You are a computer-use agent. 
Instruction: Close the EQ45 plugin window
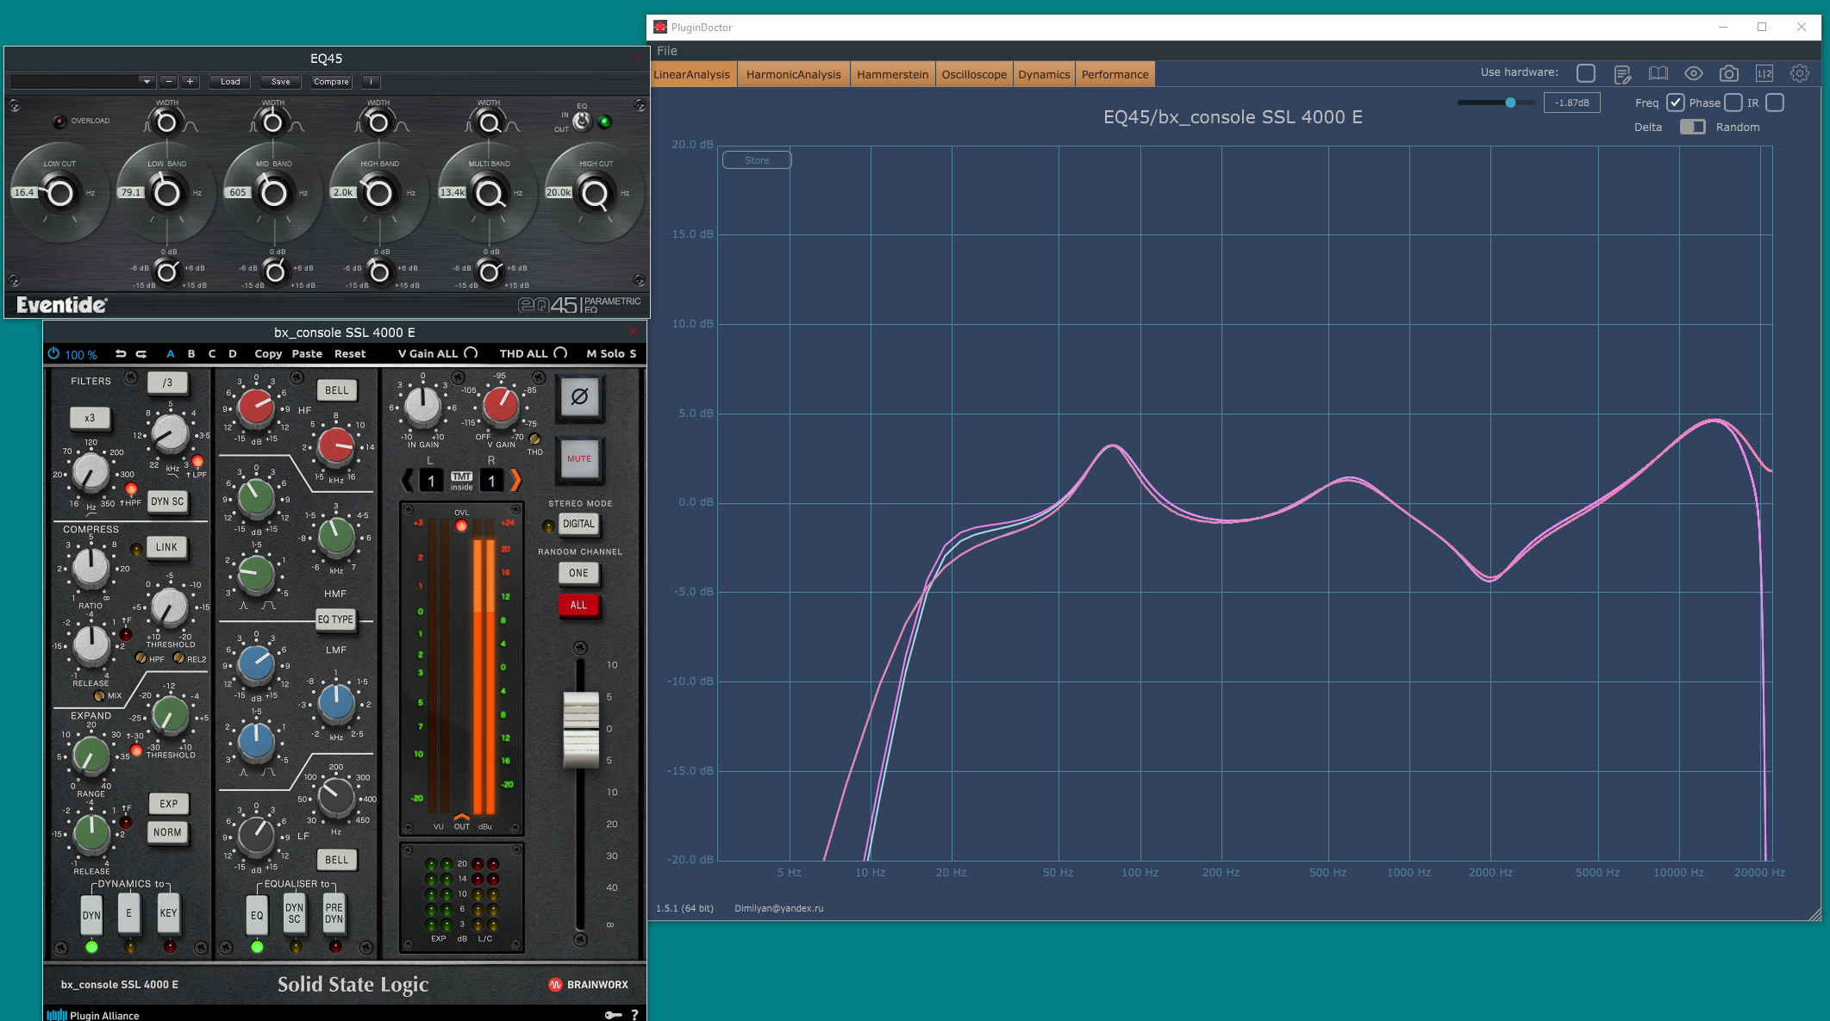(x=636, y=58)
